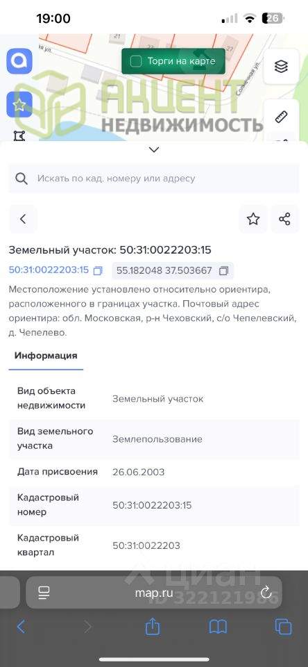Open the map layers icon

click(281, 67)
